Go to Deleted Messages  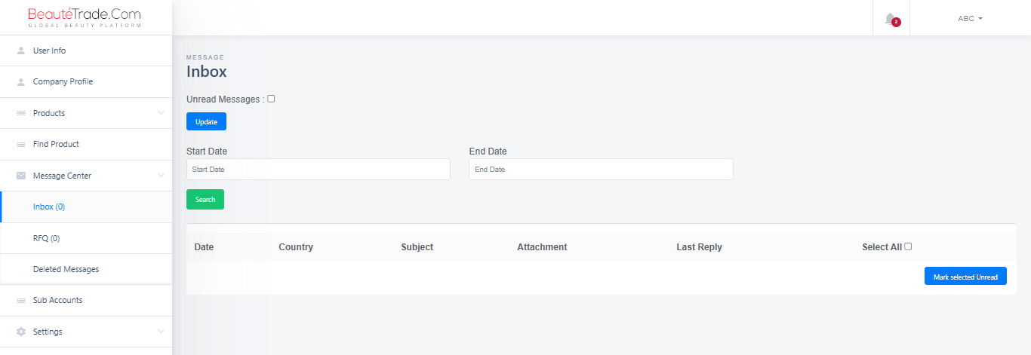pyautogui.click(x=66, y=269)
